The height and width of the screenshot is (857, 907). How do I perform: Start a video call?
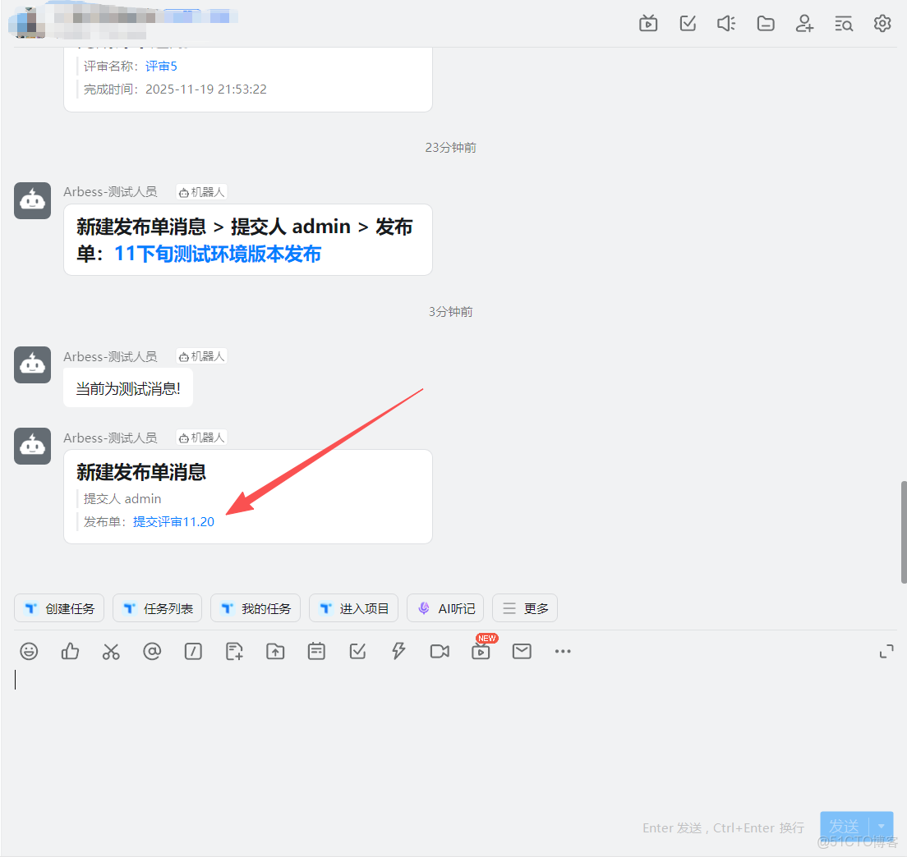pyautogui.click(x=440, y=651)
